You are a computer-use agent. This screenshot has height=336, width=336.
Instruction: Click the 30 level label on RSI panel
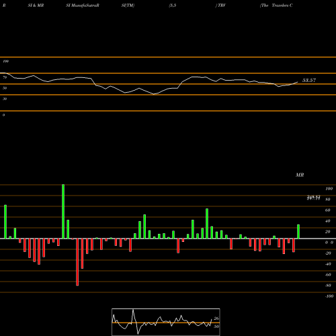click(x=5, y=99)
